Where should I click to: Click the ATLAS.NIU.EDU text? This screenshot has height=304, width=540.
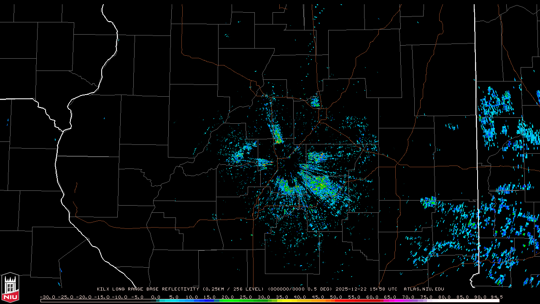coord(424,289)
